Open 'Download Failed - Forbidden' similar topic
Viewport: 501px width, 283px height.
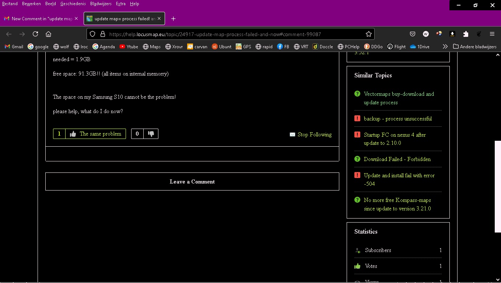[x=397, y=159]
